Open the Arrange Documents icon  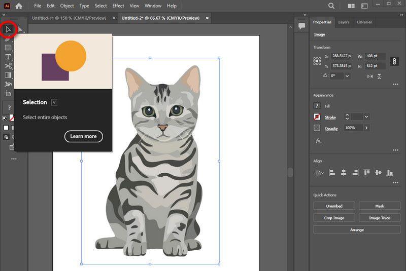(351, 6)
